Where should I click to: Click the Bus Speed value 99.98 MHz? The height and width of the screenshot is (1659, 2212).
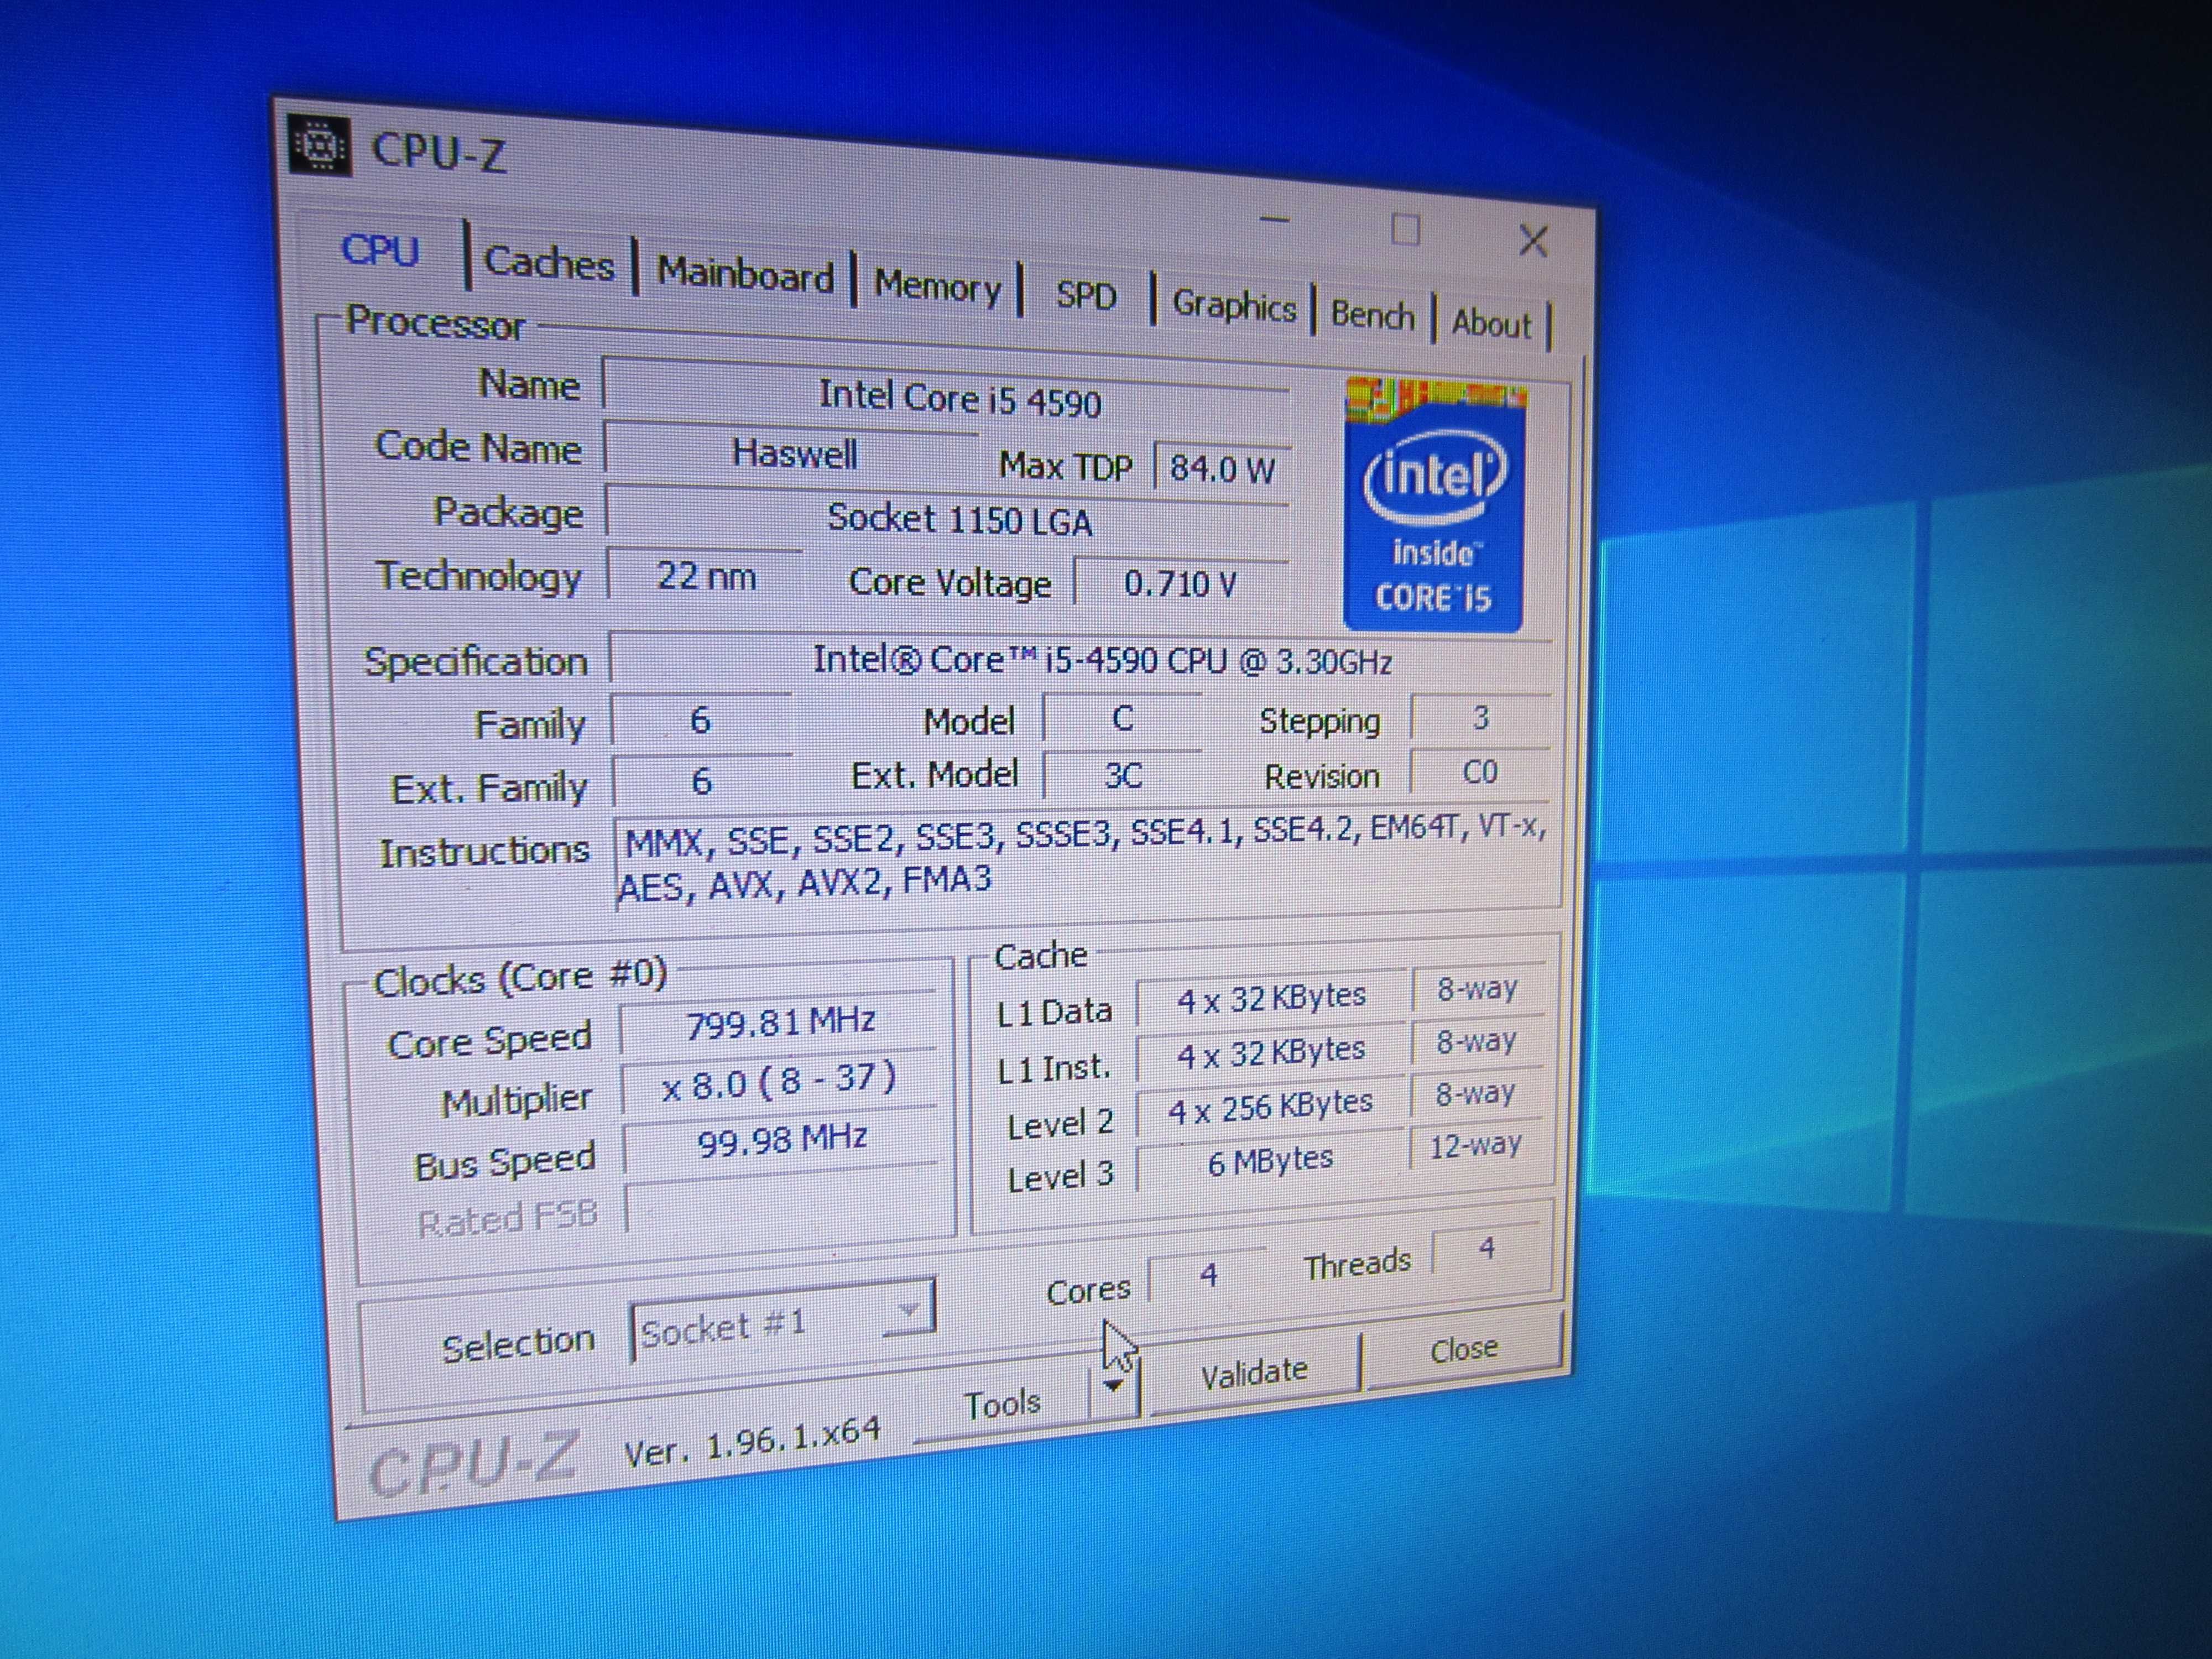tap(781, 1140)
